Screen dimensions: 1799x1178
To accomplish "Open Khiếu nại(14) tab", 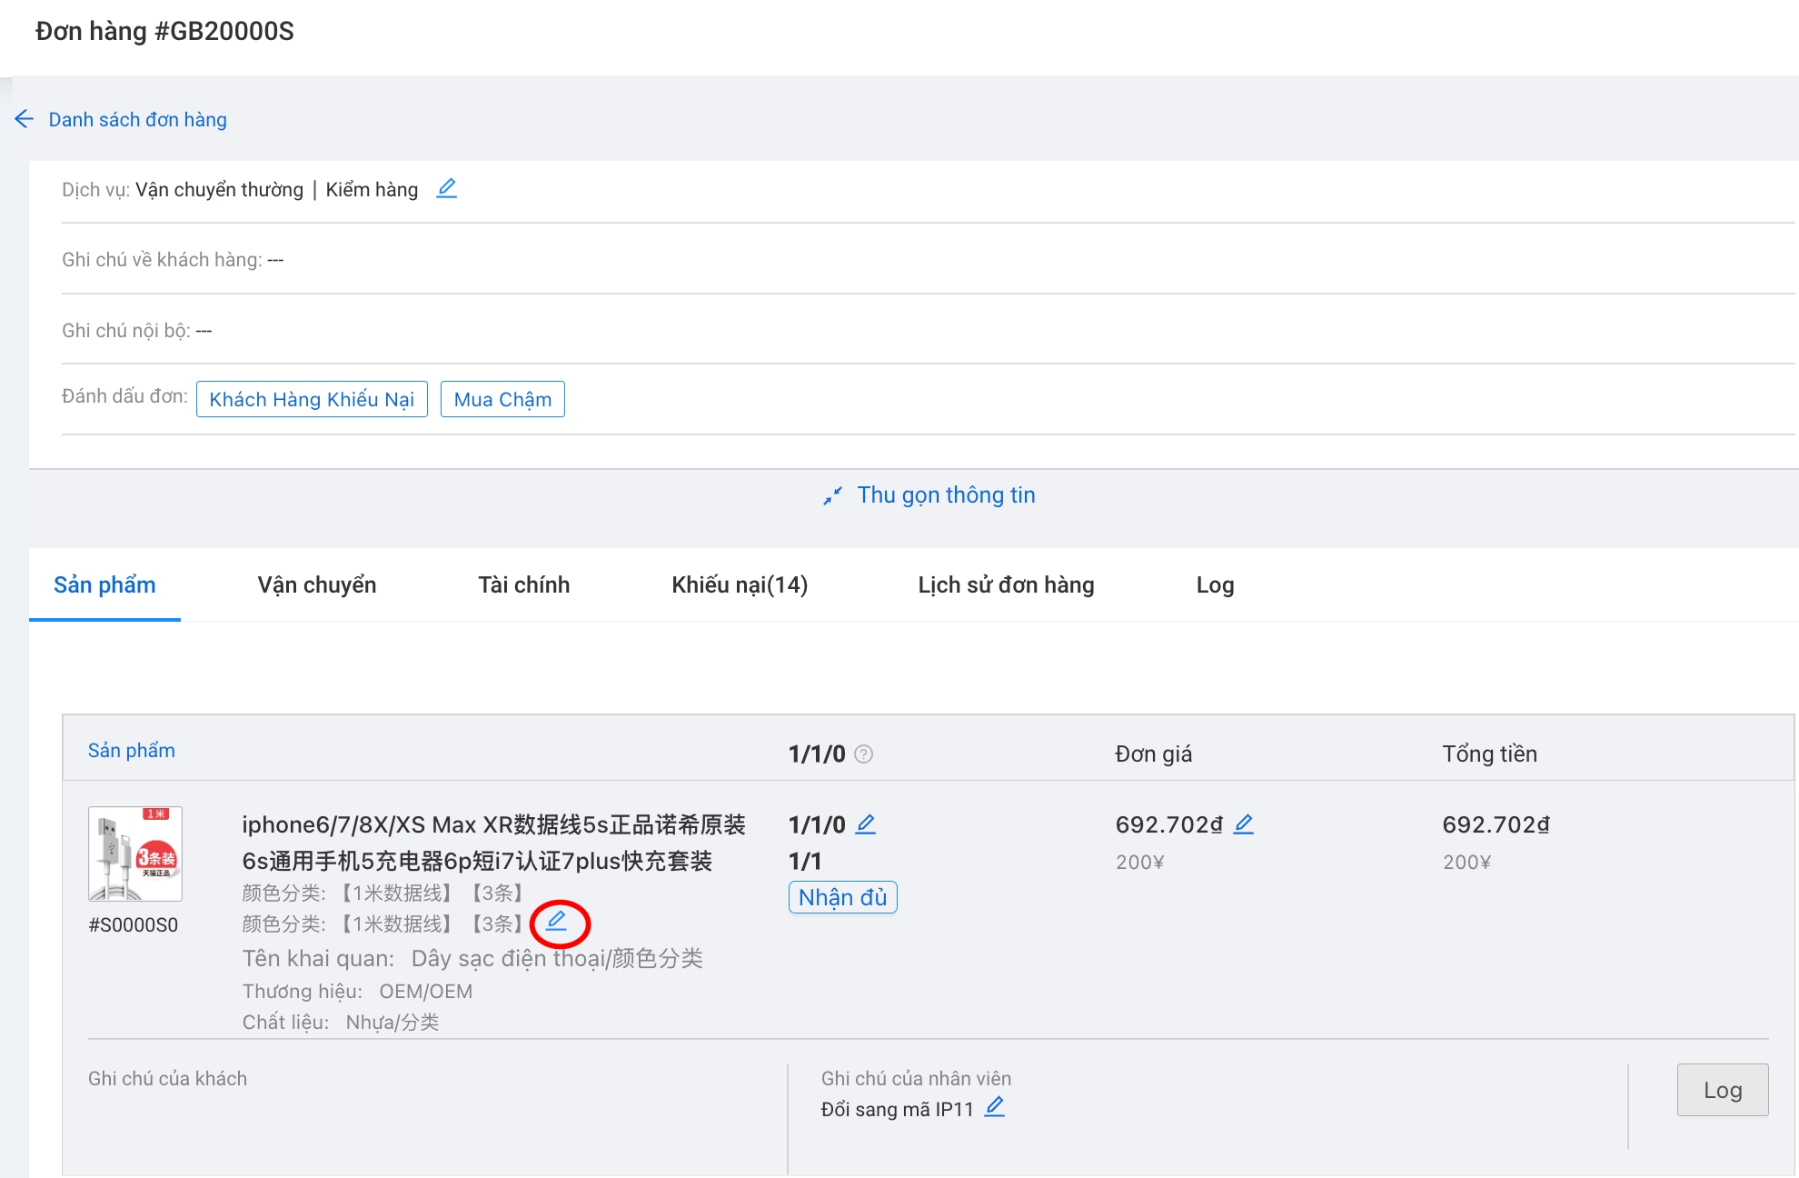I will [x=739, y=585].
